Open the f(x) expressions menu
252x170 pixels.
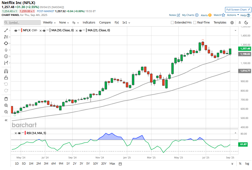point(117,22)
